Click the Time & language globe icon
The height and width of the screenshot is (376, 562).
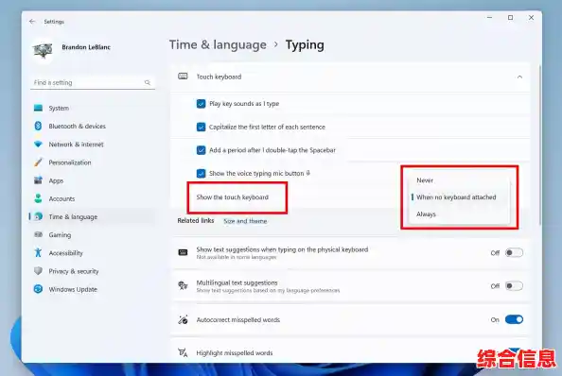tap(39, 216)
